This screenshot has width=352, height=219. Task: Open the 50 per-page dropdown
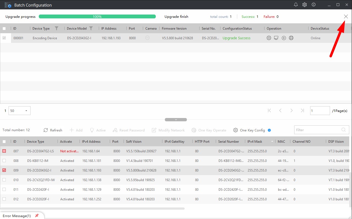tap(20, 111)
